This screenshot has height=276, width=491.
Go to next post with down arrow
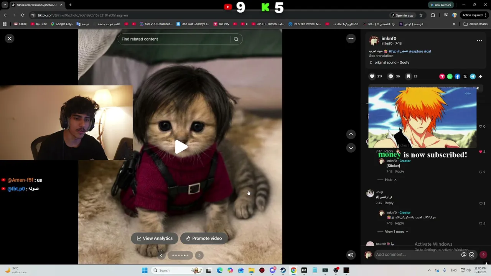(x=351, y=148)
